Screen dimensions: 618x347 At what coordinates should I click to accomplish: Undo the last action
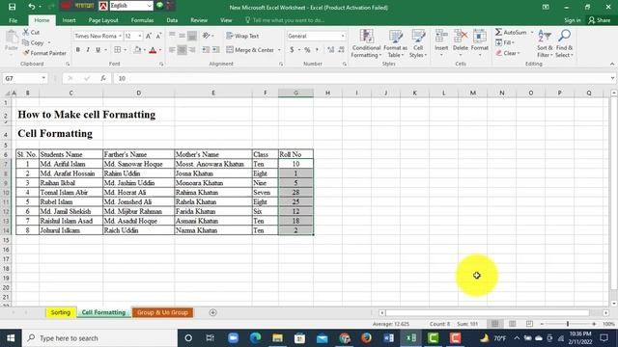point(32,7)
